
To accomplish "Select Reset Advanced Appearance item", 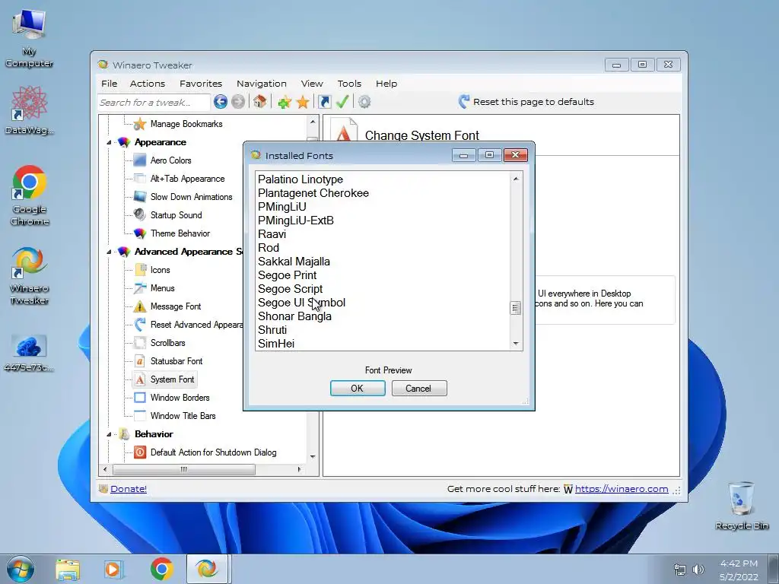I will [x=196, y=325].
